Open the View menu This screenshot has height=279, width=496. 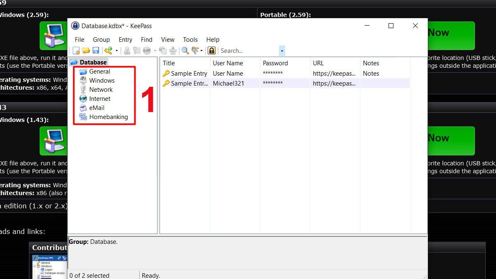(168, 40)
